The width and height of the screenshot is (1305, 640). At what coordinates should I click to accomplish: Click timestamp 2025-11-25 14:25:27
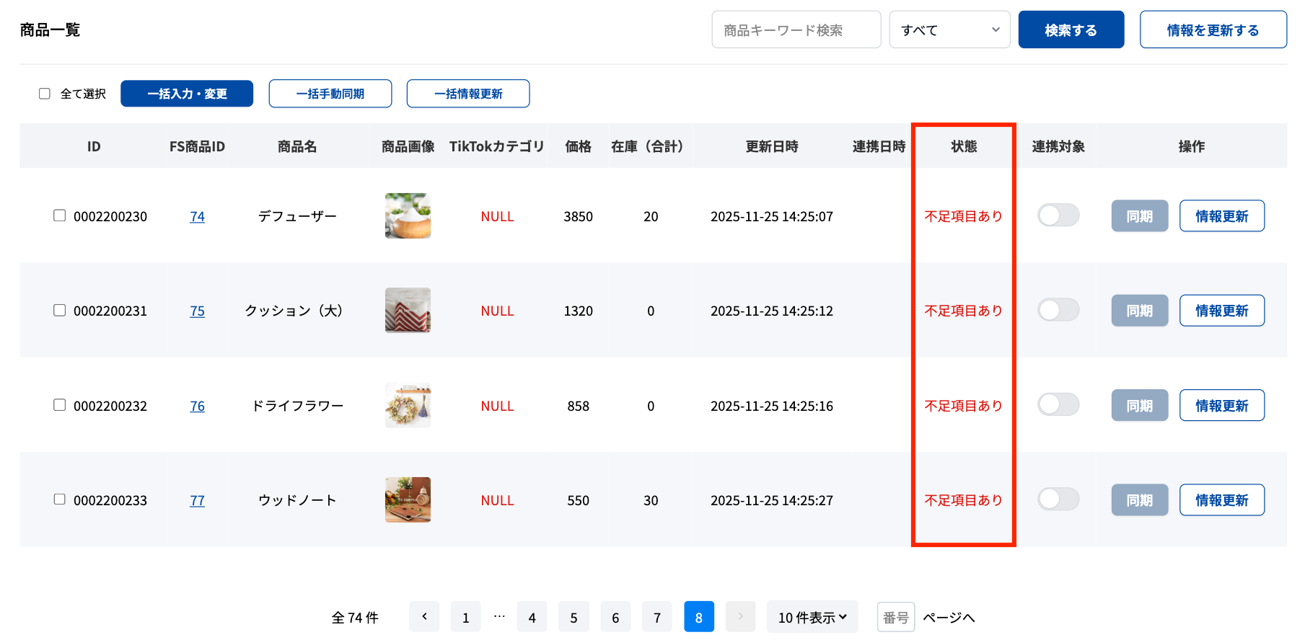pyautogui.click(x=772, y=500)
